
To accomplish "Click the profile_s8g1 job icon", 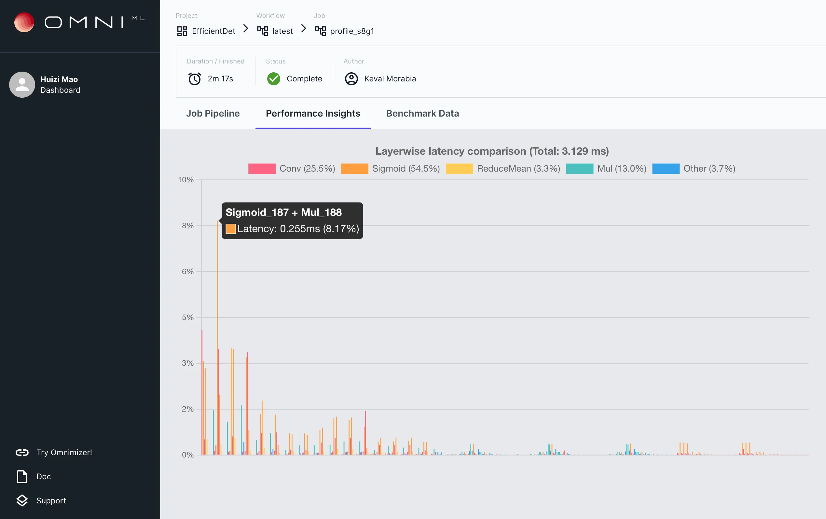I will pyautogui.click(x=321, y=31).
